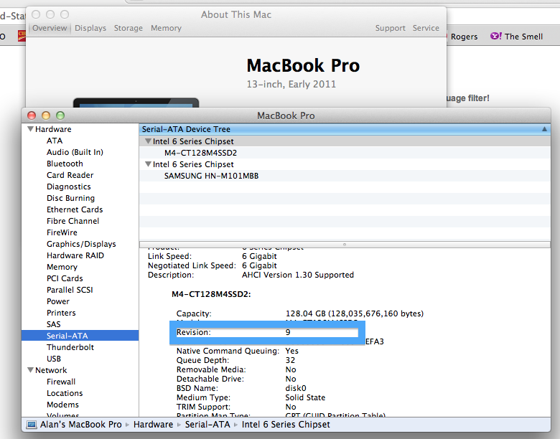This screenshot has height=439, width=560.
Task: Select Serial-ATA in the sidebar
Action: [x=80, y=336]
